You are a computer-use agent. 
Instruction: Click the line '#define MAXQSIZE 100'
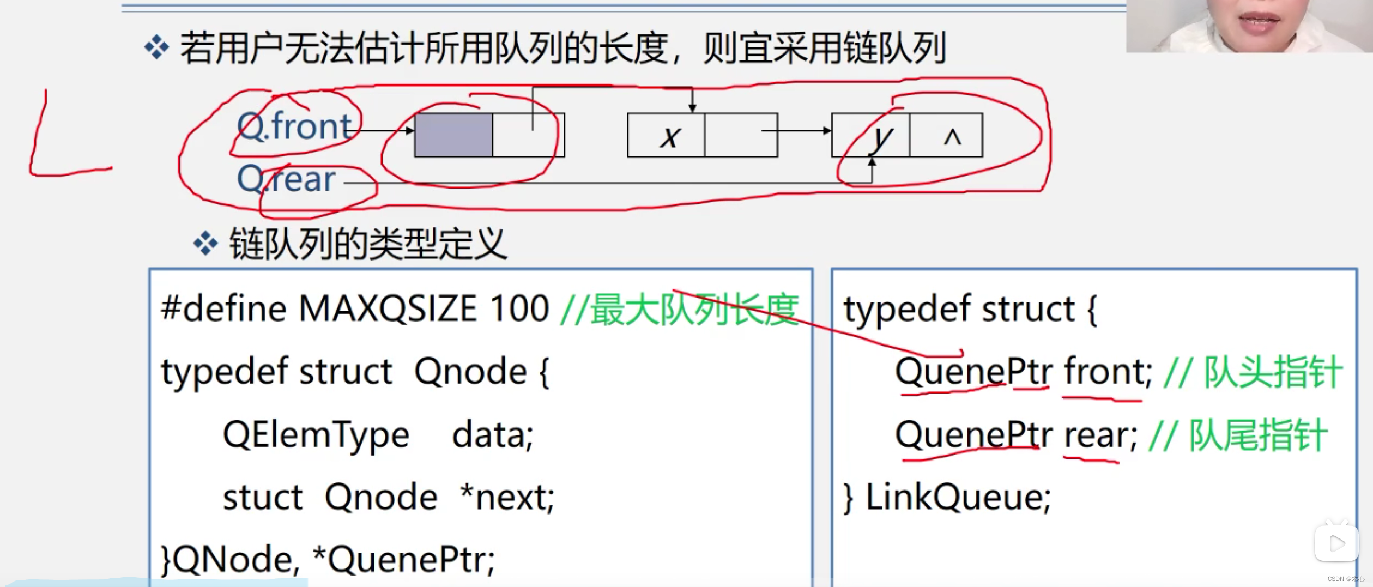pyautogui.click(x=355, y=308)
